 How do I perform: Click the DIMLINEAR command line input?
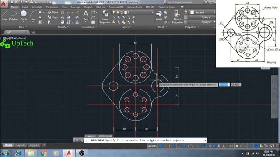pos(146,140)
